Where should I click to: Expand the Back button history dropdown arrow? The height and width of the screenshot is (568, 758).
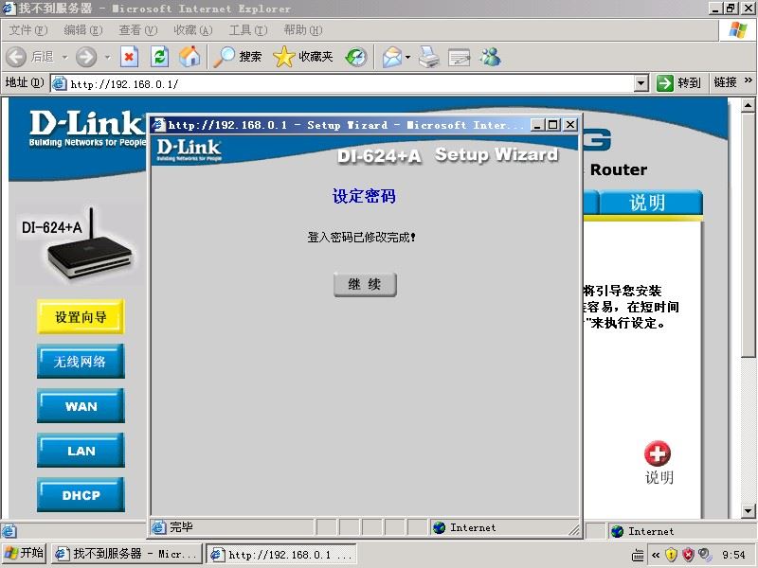[64, 58]
